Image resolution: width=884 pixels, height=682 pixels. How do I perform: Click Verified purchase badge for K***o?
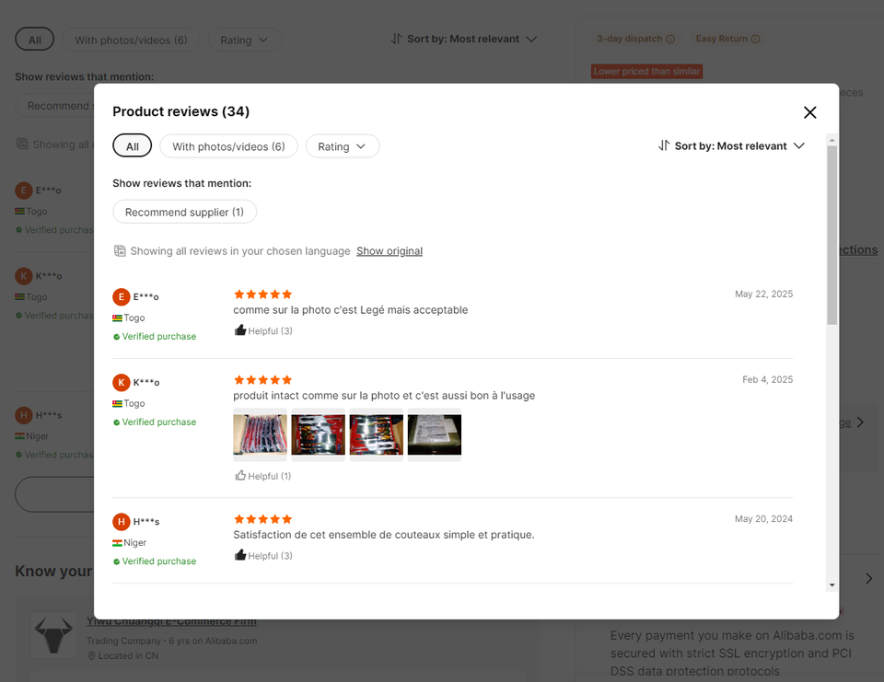[155, 422]
